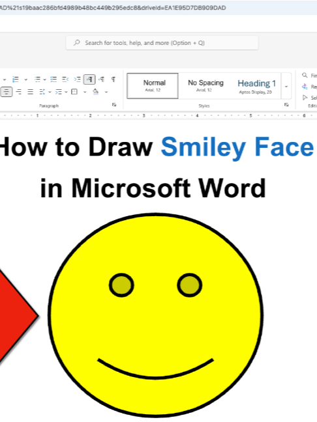317x422 pixels.
Task: Click the "in Microsoft Word" heading line
Action: 153,188
